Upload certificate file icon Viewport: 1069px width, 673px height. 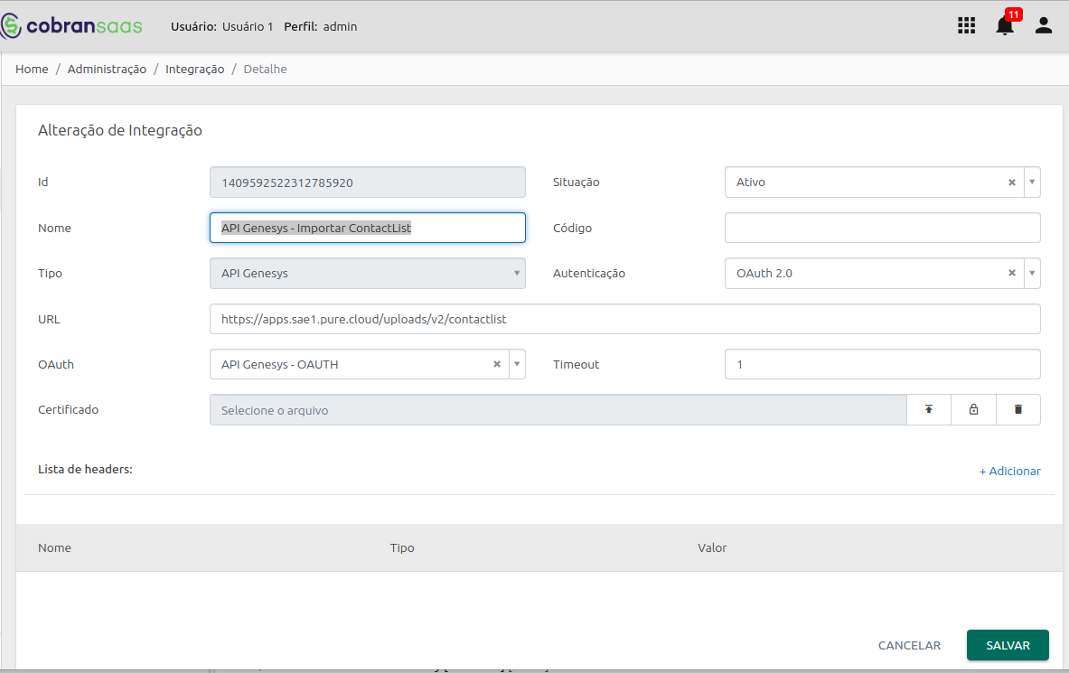pyautogui.click(x=929, y=410)
